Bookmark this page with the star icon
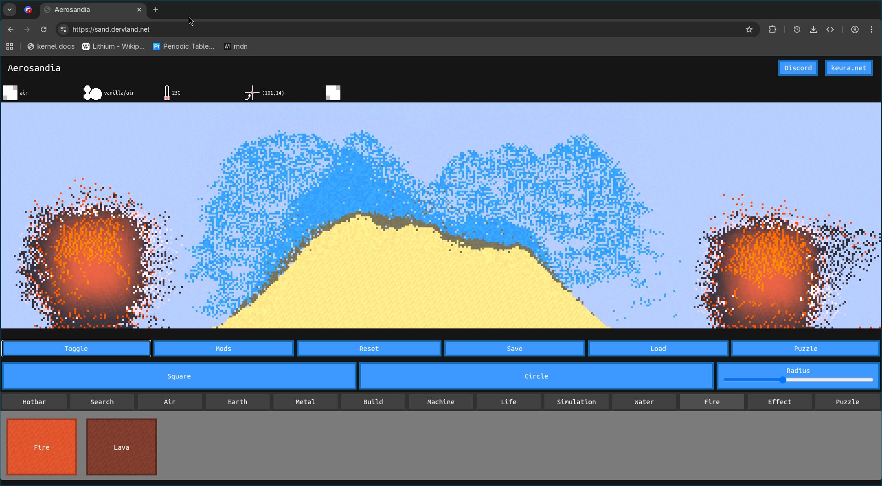882x486 pixels. [x=749, y=29]
